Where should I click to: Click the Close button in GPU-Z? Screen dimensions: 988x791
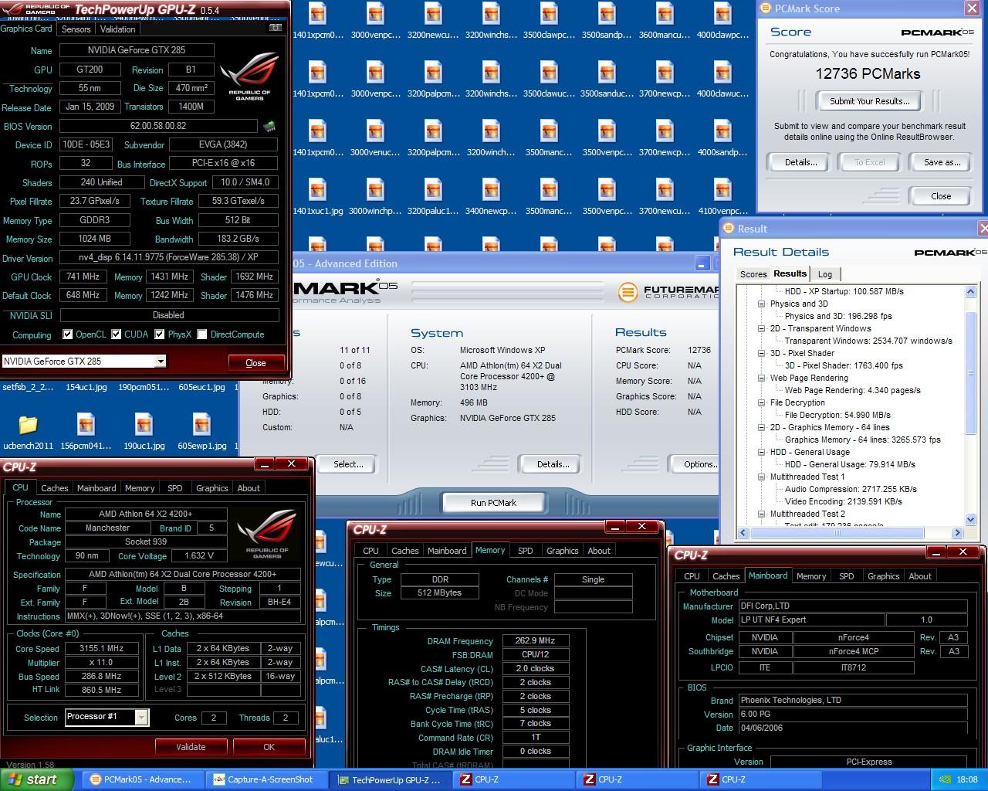point(255,362)
